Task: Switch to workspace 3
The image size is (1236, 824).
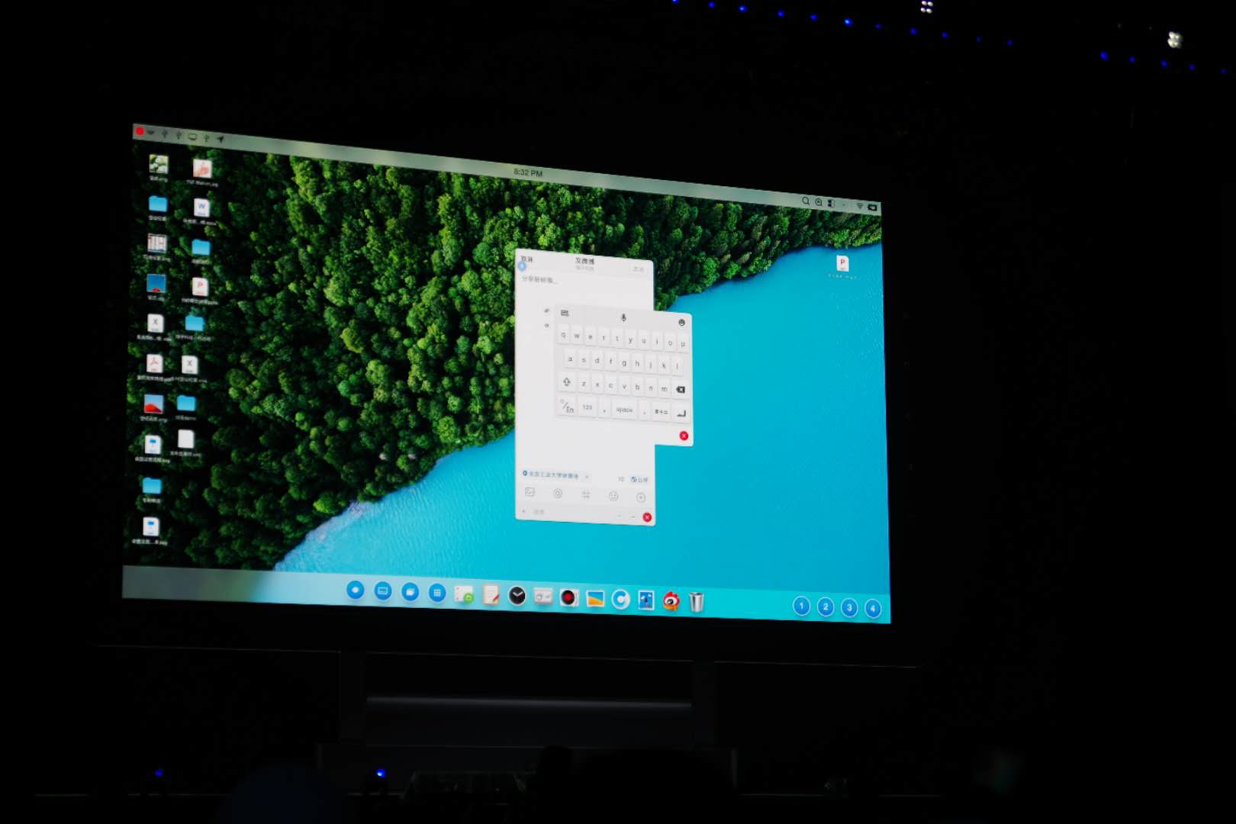Action: click(849, 607)
